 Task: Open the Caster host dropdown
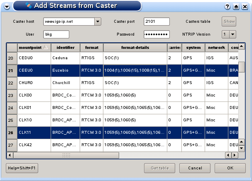(98, 22)
